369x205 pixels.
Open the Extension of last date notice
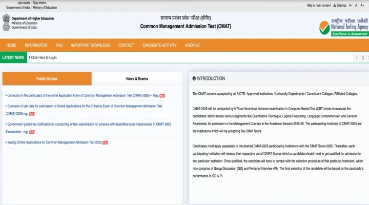click(85, 106)
